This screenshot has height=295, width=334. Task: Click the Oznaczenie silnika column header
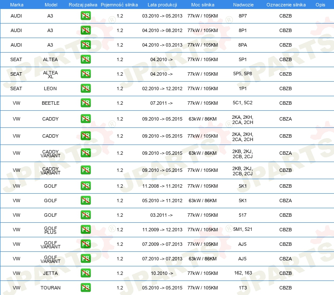[286, 5]
